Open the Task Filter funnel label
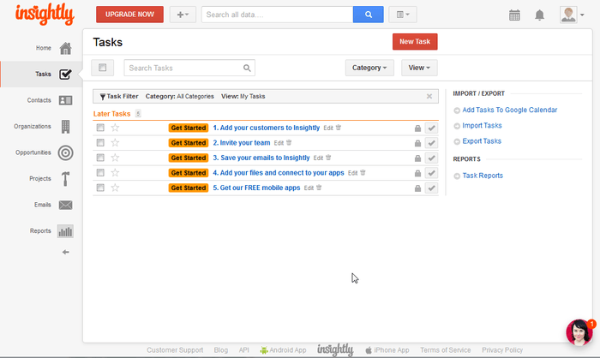Image resolution: width=600 pixels, height=358 pixels. click(x=119, y=97)
